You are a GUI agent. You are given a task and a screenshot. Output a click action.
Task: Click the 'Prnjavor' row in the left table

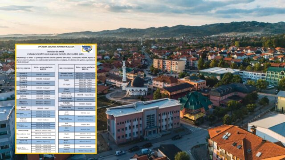pyautogui.click(x=36, y=92)
